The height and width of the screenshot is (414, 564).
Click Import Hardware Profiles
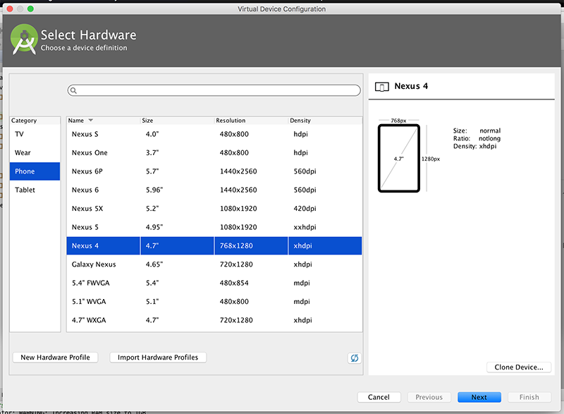click(x=157, y=358)
